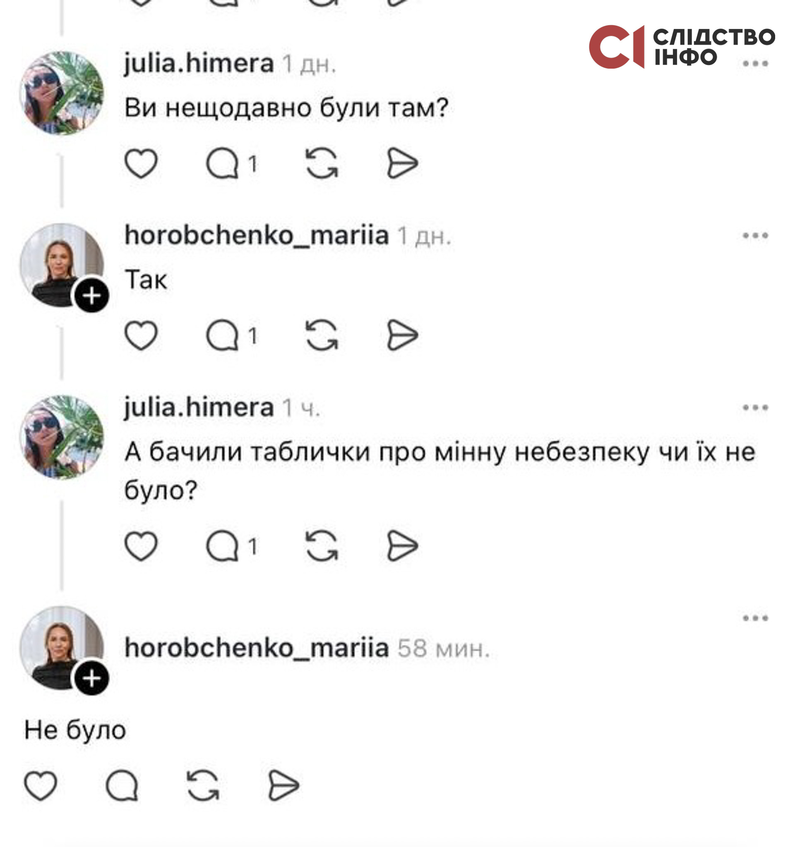Open horobchenko_mariia profile from 58 мин. comment
This screenshot has height=847, width=800.
(257, 648)
